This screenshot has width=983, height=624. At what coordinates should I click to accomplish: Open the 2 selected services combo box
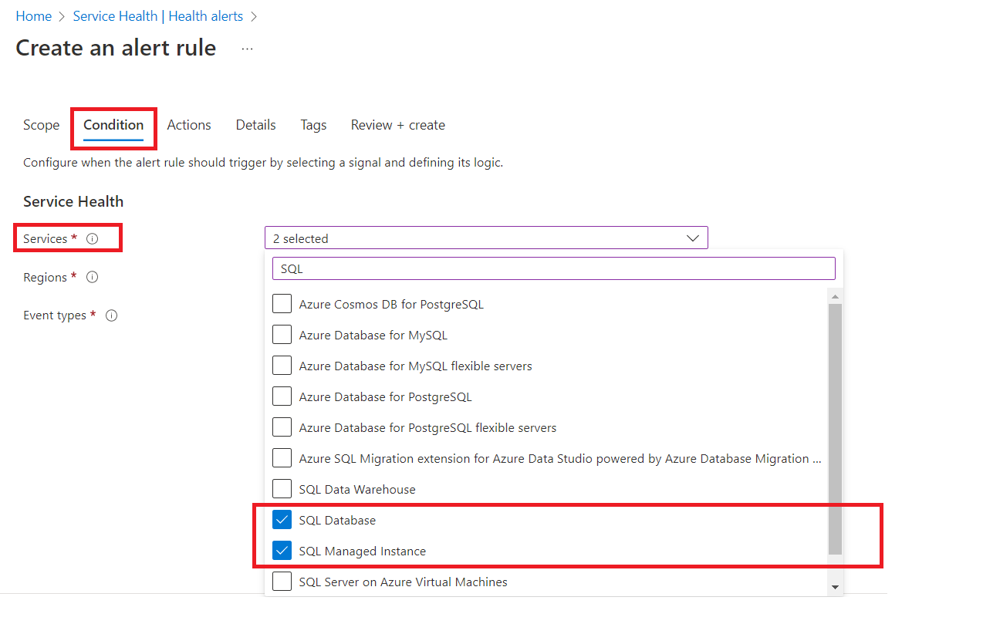click(x=486, y=238)
